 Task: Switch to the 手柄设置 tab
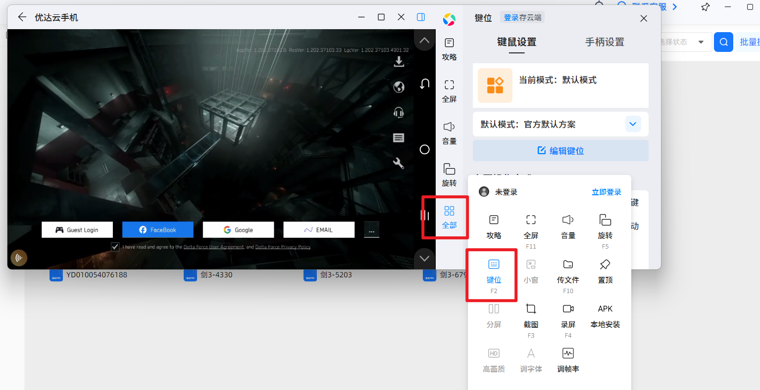pyautogui.click(x=605, y=43)
